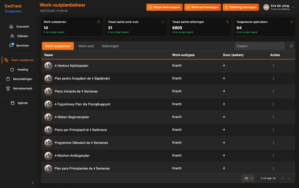This screenshot has height=188, width=299.
Task: Go to next page of results
Action: pos(289,178)
